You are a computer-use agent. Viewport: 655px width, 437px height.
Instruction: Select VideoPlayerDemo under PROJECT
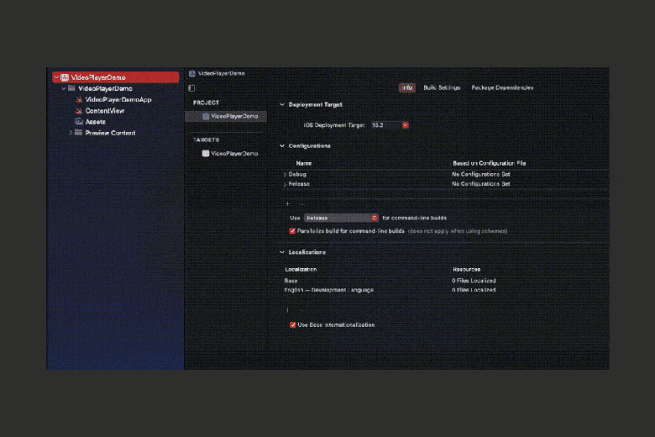click(x=226, y=116)
